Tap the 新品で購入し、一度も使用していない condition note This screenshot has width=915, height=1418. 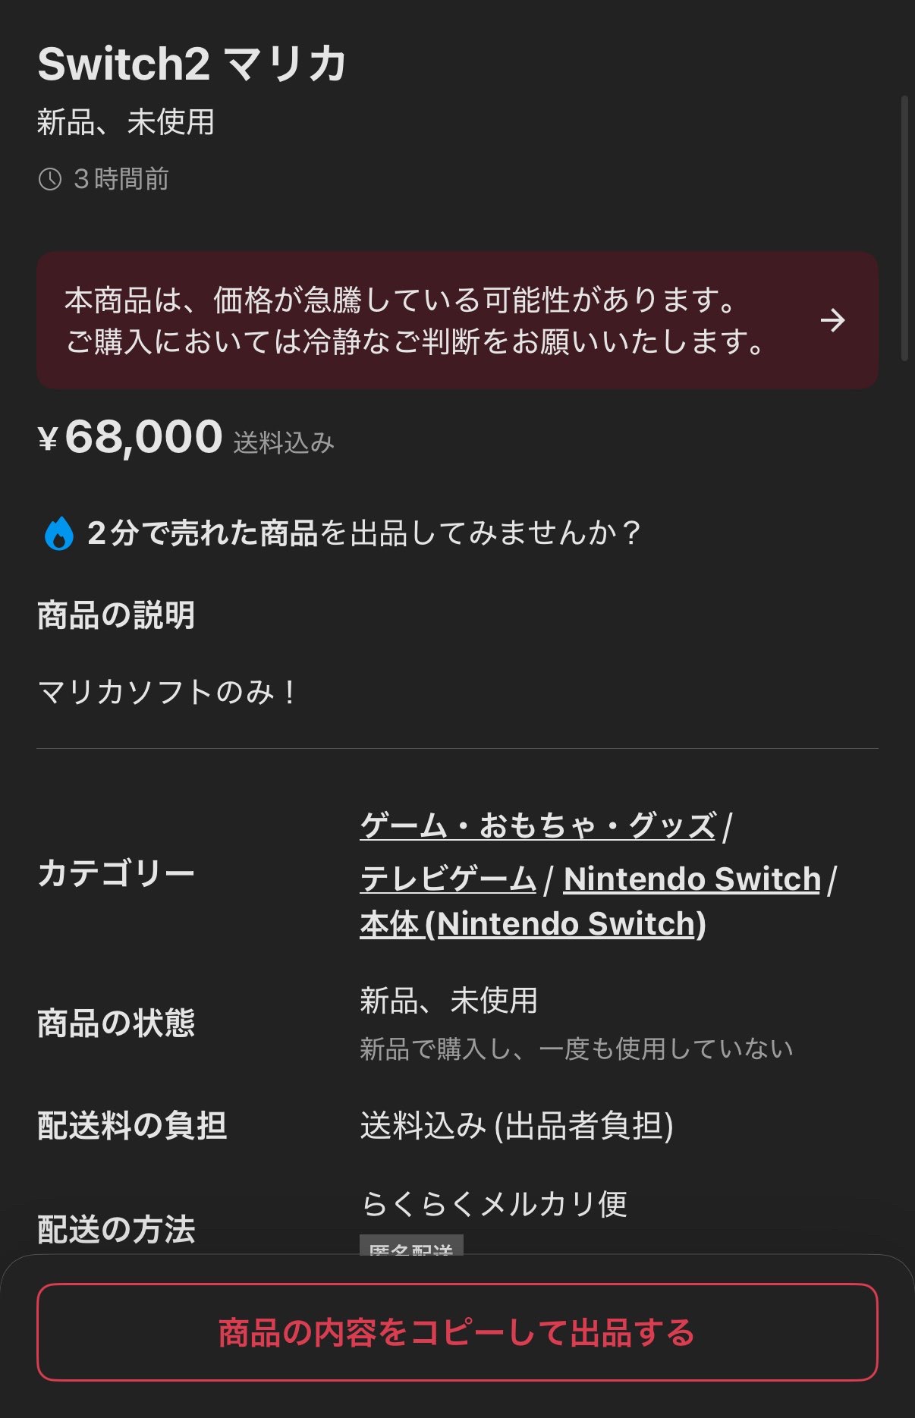(576, 1049)
